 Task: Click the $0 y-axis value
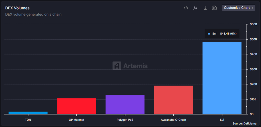[x=252, y=114]
